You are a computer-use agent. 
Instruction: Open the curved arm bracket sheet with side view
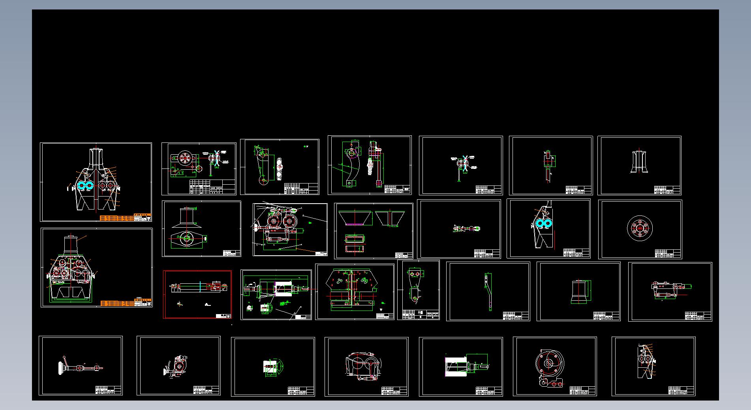(370, 165)
